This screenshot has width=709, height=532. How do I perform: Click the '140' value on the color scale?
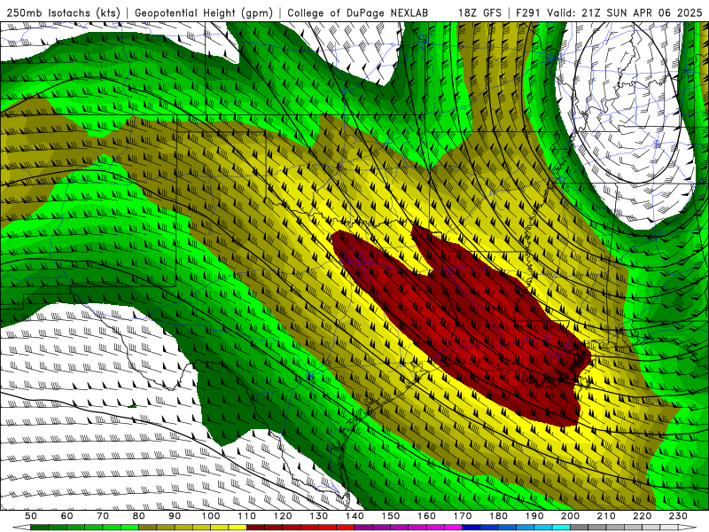tap(355, 516)
